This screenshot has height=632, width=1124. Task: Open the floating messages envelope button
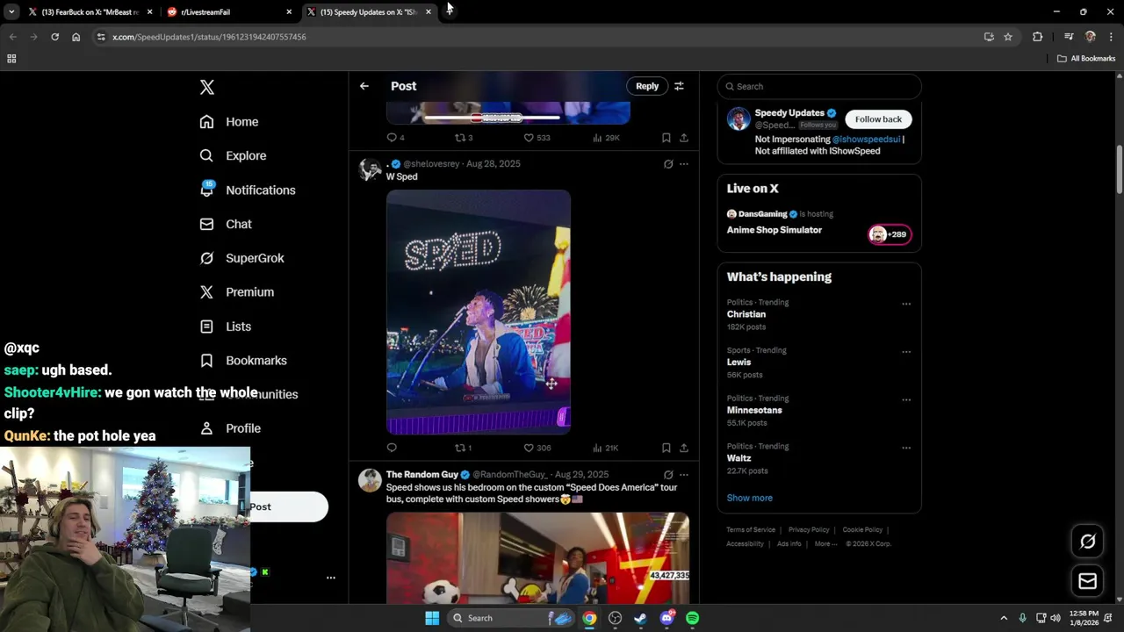coord(1087,581)
